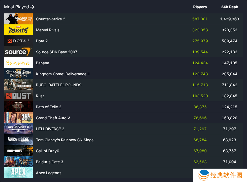The height and width of the screenshot is (182, 247).
Task: Select the Rust game title
Action: click(40, 96)
